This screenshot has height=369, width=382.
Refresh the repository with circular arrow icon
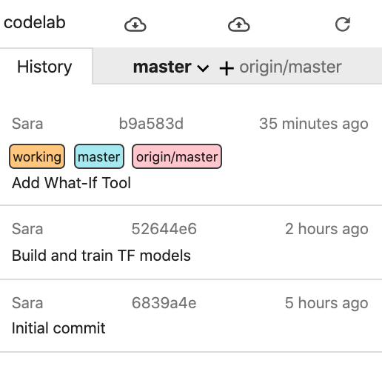(x=343, y=24)
